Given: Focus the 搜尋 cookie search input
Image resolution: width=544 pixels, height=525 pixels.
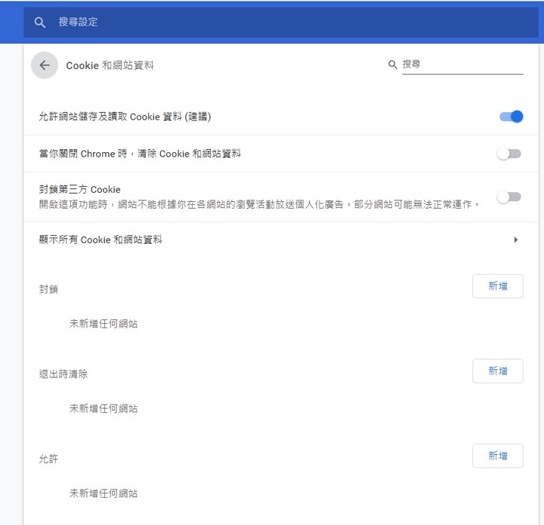Looking at the screenshot, I should pyautogui.click(x=462, y=64).
